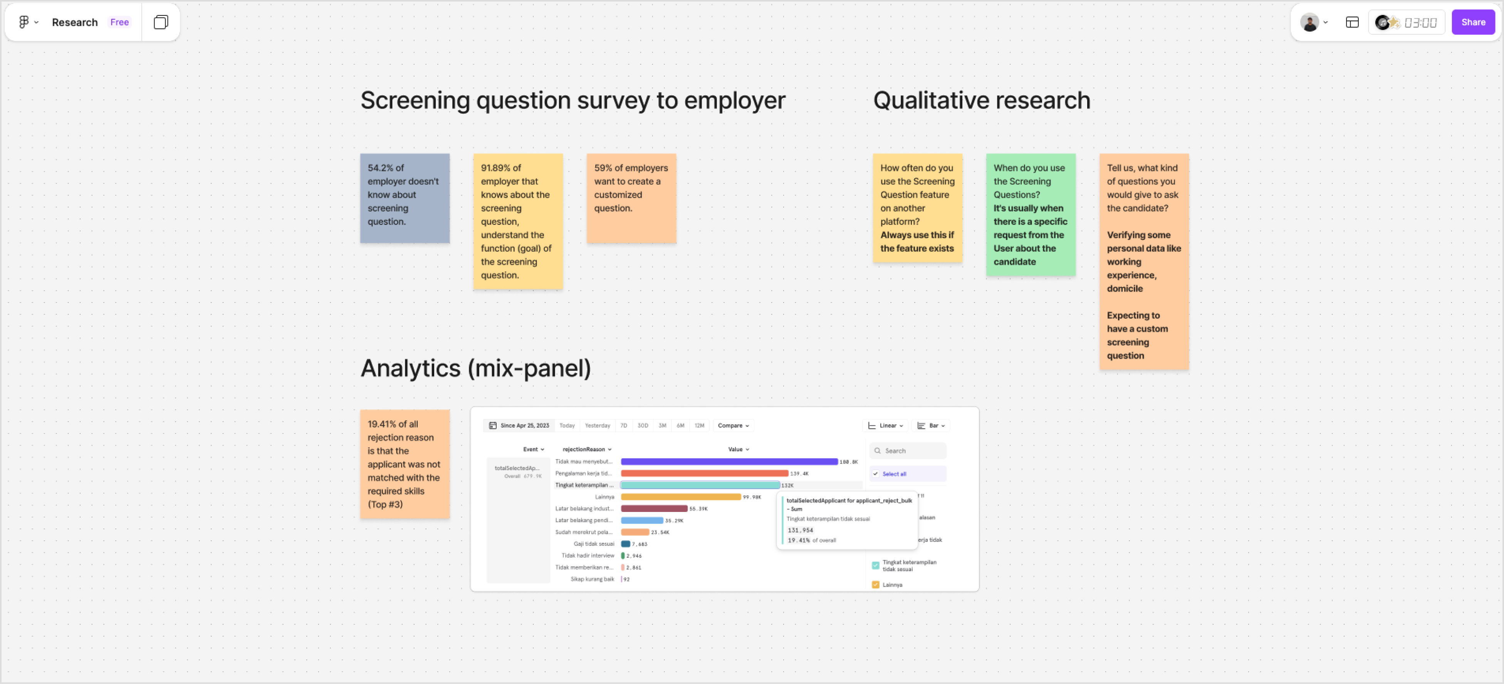Uncheck the Lainnya legend checkbox
This screenshot has width=1504, height=684.
[875, 585]
